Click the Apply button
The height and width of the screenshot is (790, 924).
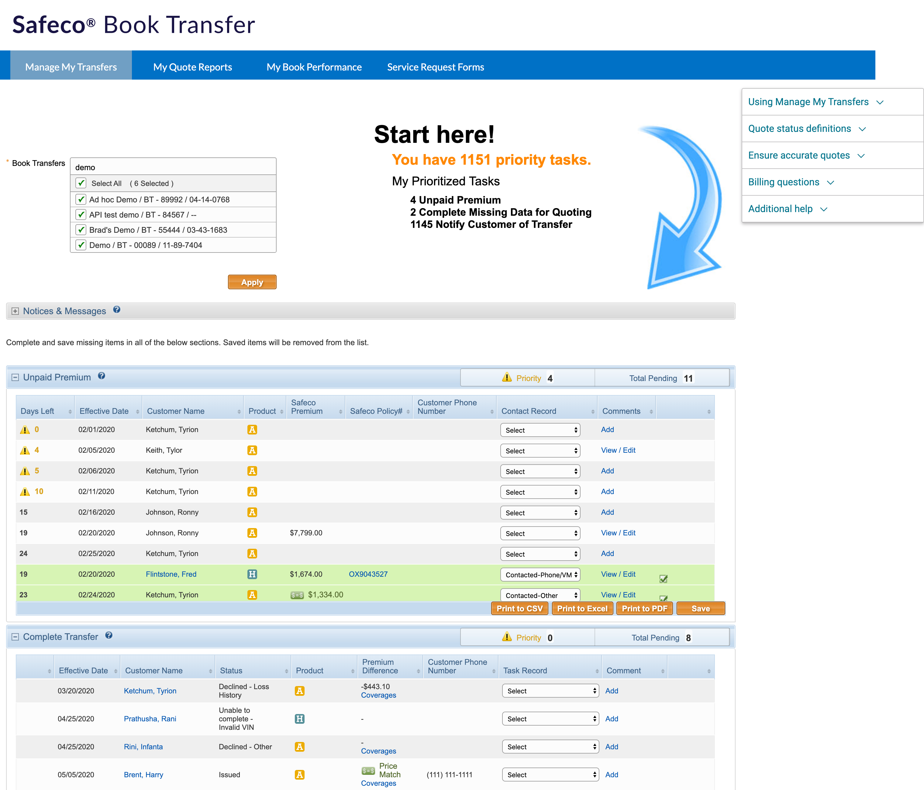(x=252, y=282)
